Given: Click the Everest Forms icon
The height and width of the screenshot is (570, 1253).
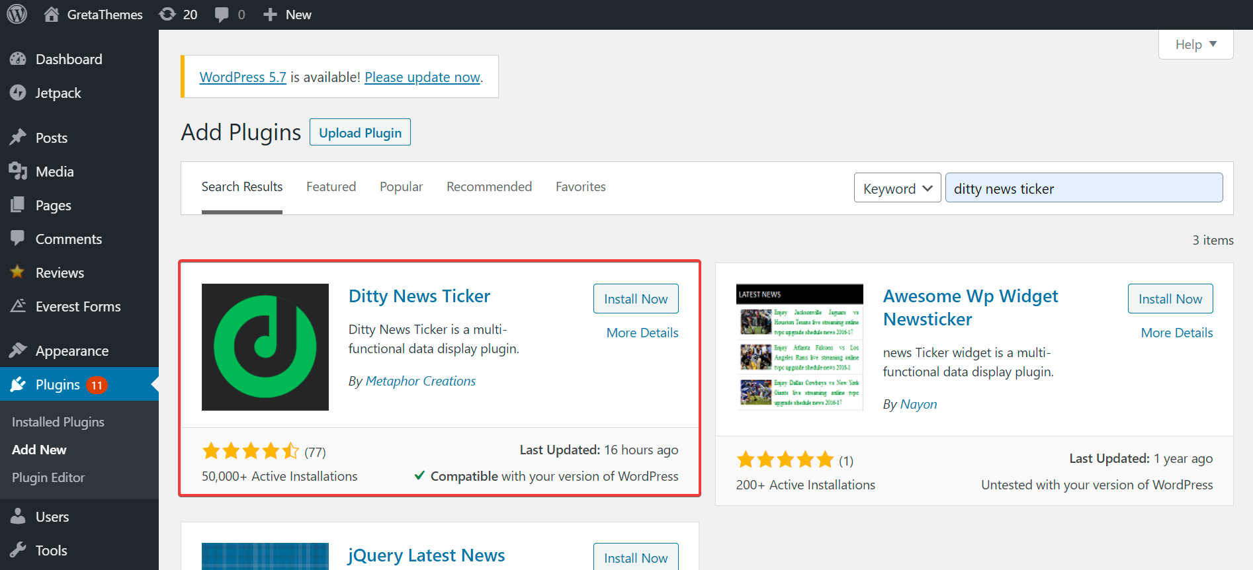Looking at the screenshot, I should (x=18, y=305).
